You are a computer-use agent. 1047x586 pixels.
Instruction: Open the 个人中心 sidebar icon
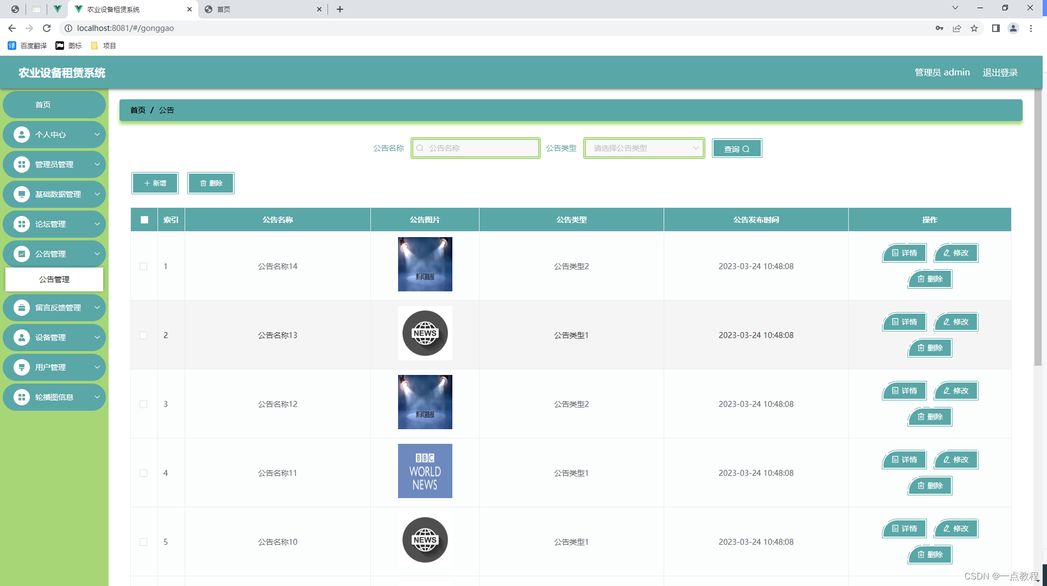[x=22, y=134]
